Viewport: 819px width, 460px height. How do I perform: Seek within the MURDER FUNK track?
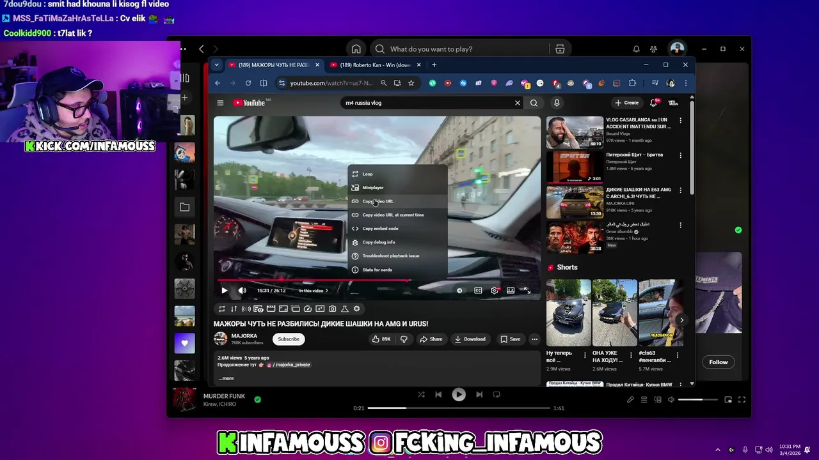459,408
